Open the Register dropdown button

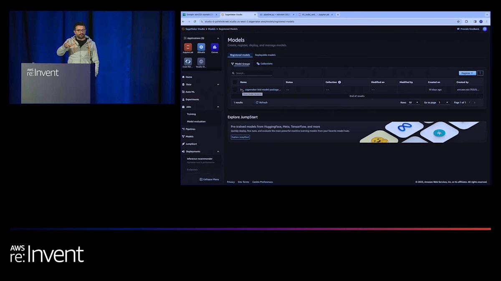pos(467,73)
